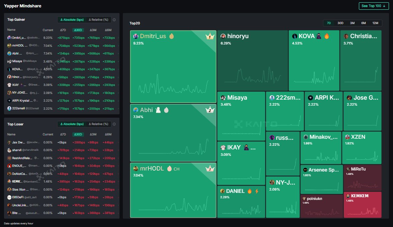Click the UncleLink name in Top Loser
This screenshot has width=393, height=227.
pos(20,205)
